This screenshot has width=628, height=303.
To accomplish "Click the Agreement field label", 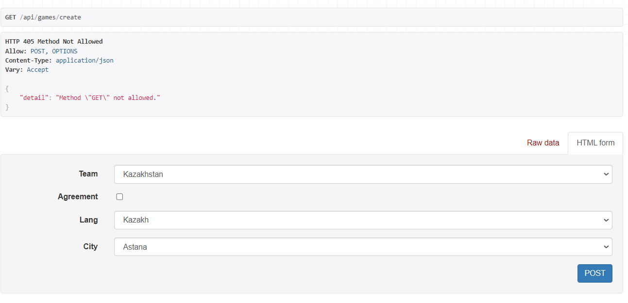I will pyautogui.click(x=78, y=196).
